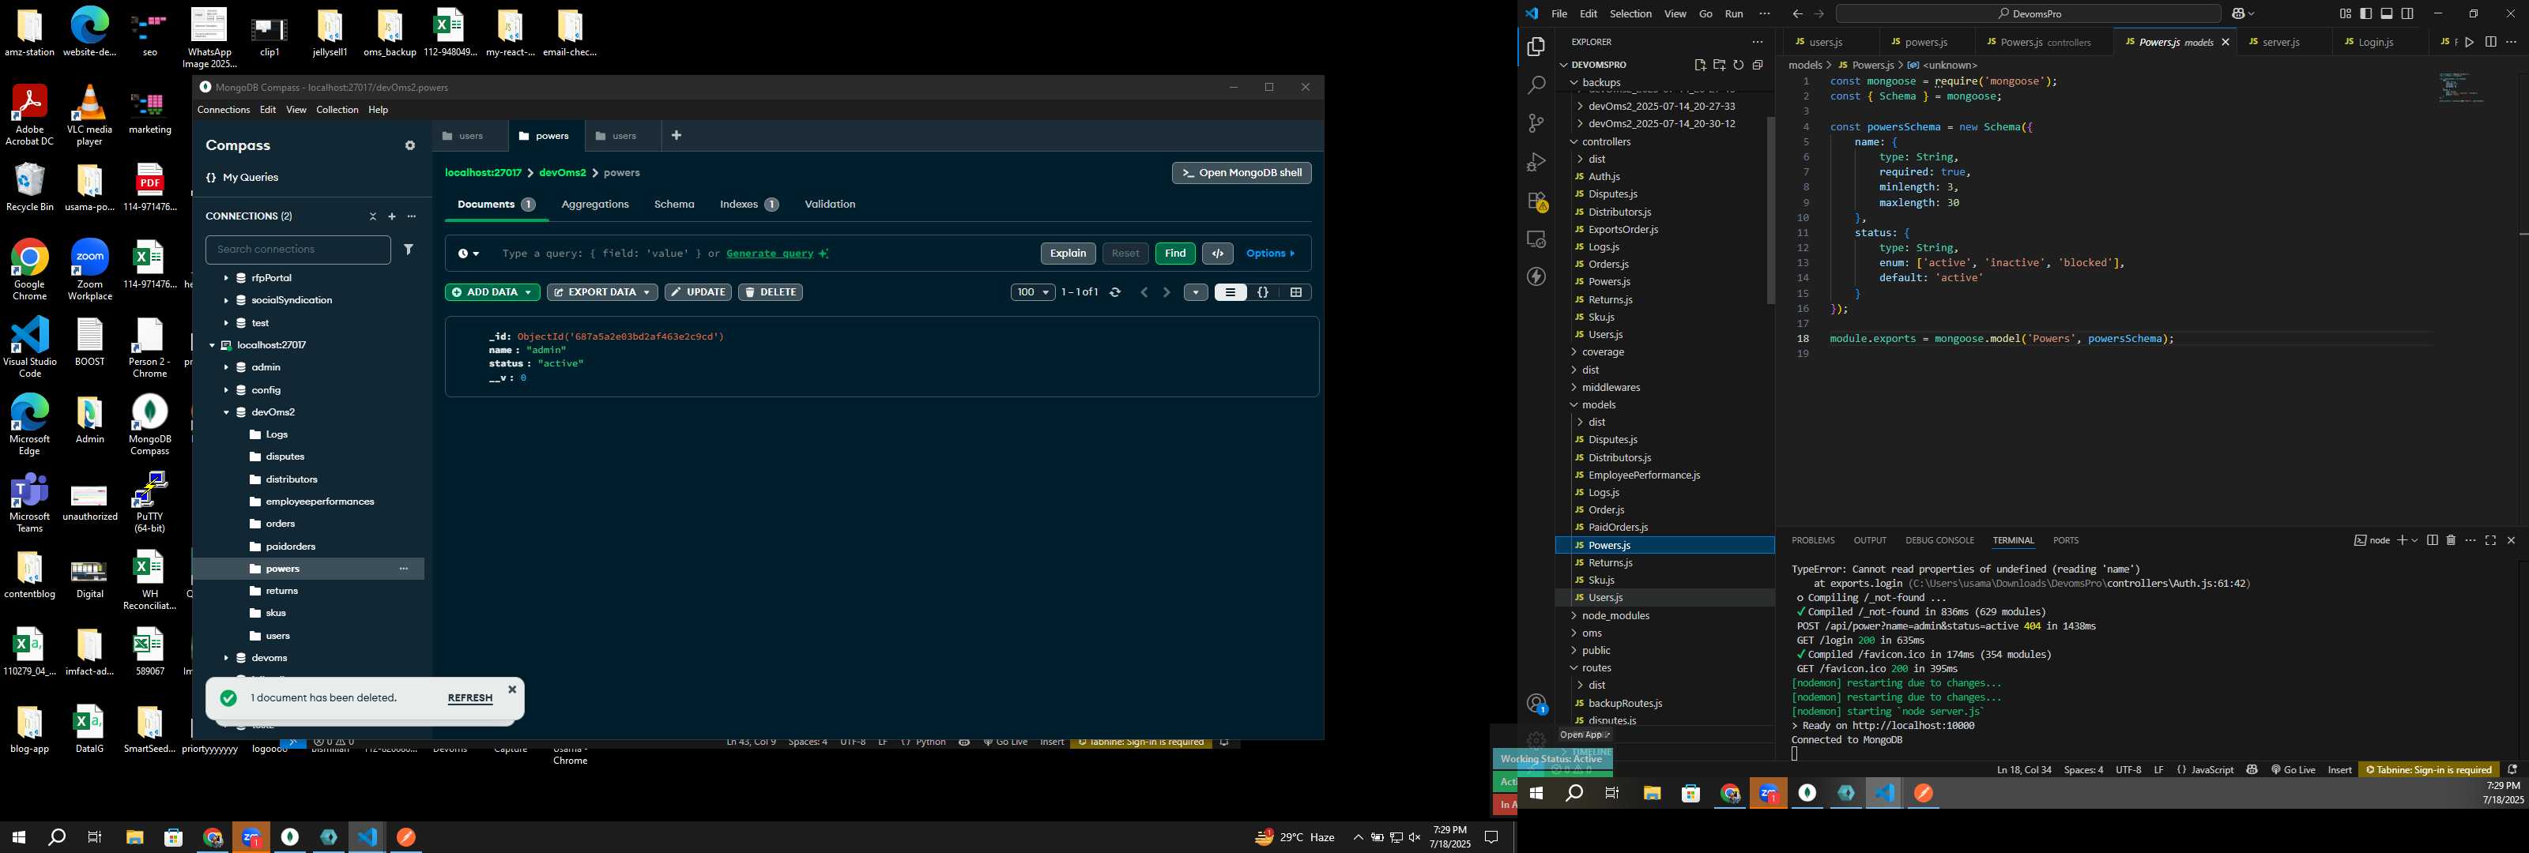Click New Folder icon in Explorer header
Image resolution: width=2529 pixels, height=853 pixels.
coord(1719,65)
